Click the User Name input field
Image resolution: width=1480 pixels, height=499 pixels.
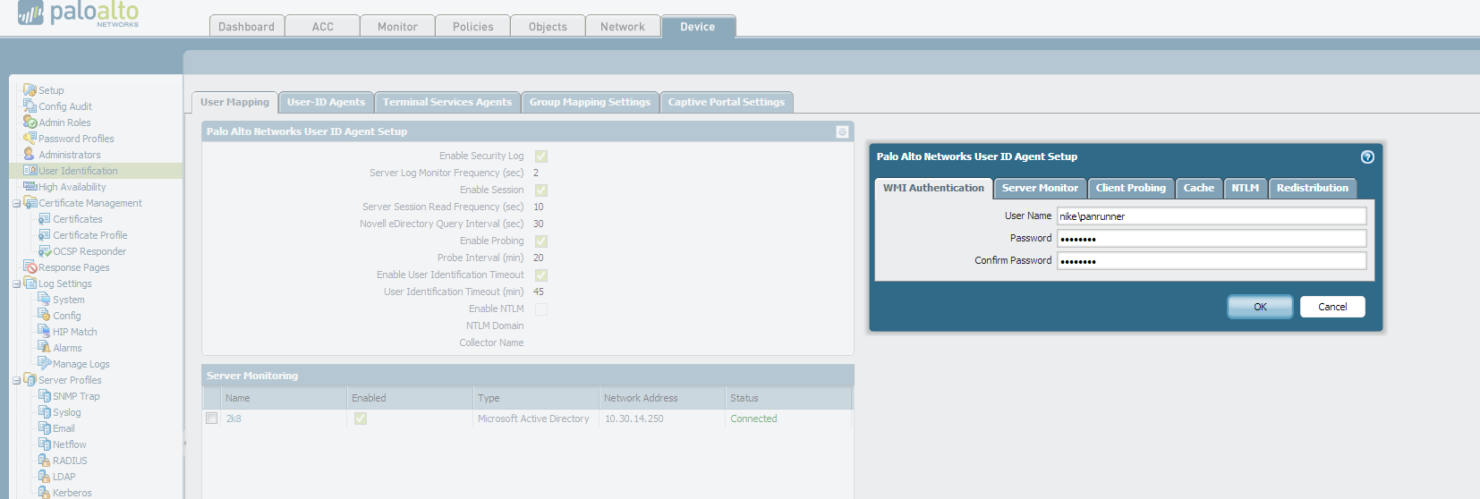pos(1212,216)
